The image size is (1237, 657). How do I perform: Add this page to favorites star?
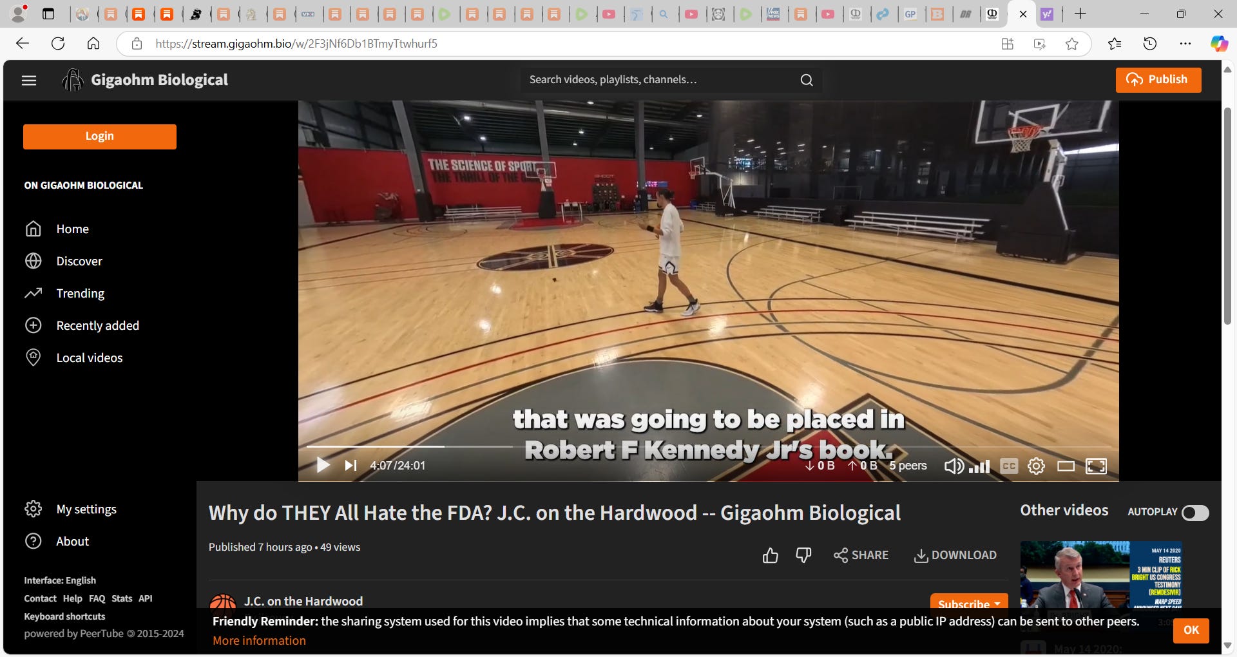pos(1072,44)
